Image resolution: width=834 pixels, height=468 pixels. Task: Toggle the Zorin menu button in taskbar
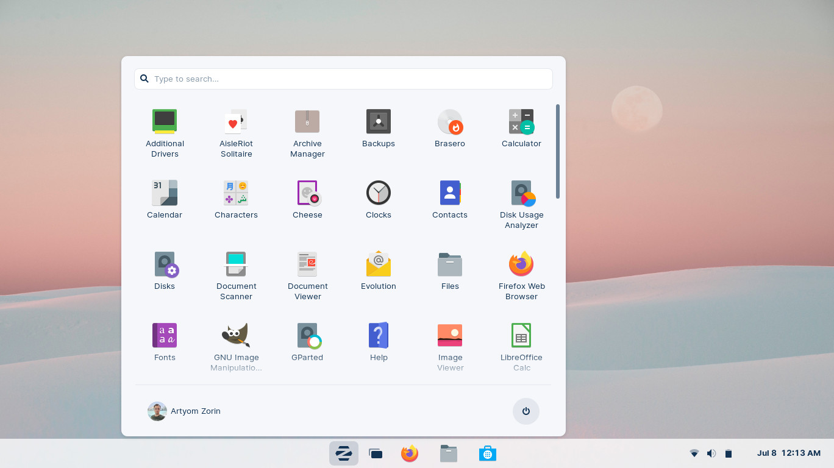click(344, 453)
